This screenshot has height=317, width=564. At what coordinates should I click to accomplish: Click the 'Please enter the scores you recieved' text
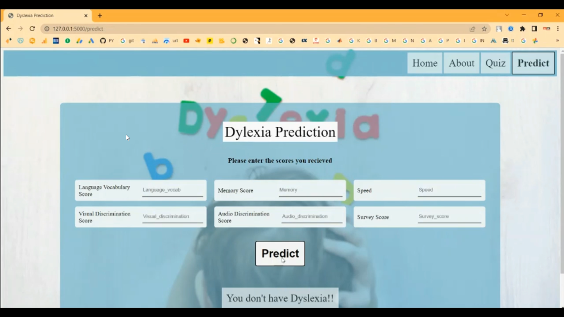(280, 160)
